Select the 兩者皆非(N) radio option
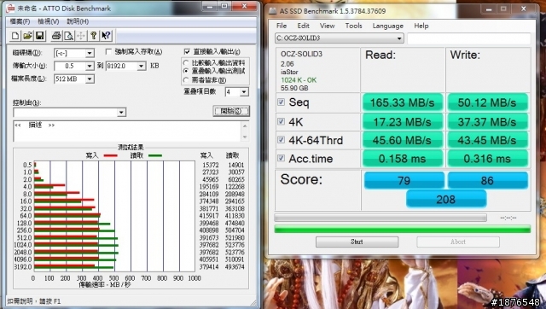 pyautogui.click(x=186, y=79)
